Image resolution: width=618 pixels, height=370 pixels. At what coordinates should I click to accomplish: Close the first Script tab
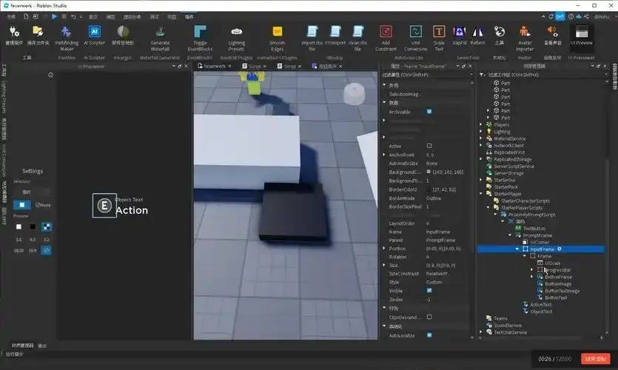coord(265,66)
